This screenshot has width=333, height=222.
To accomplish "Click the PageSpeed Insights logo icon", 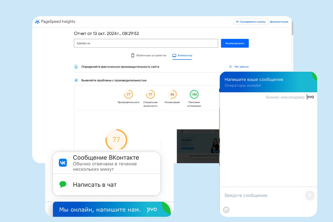I will coord(37,22).
